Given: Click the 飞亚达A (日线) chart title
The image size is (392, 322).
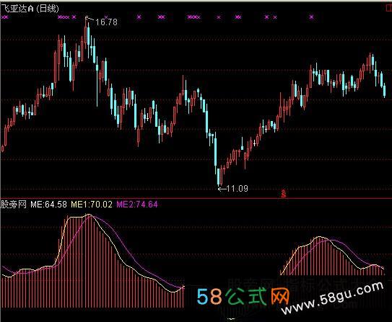Looking at the screenshot, I should tap(30, 9).
